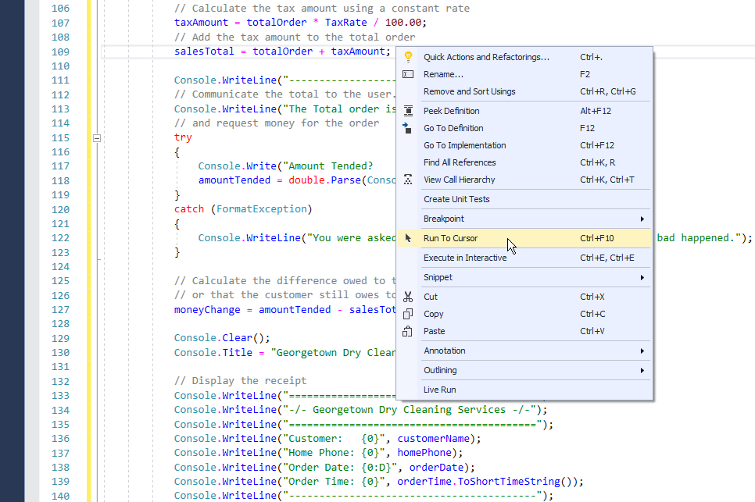
Task: Select Cut from the context menu
Action: tap(524, 297)
